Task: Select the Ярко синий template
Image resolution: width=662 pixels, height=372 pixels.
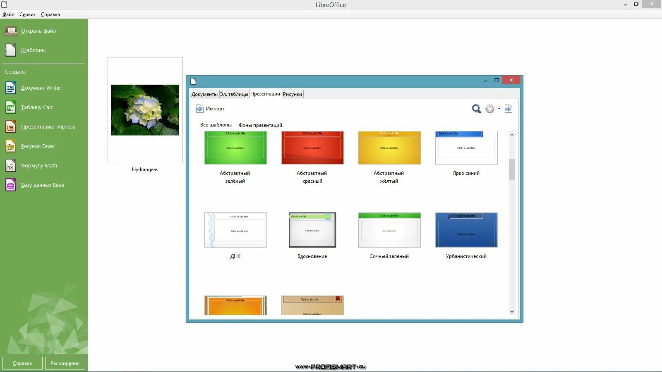Action: click(x=466, y=148)
